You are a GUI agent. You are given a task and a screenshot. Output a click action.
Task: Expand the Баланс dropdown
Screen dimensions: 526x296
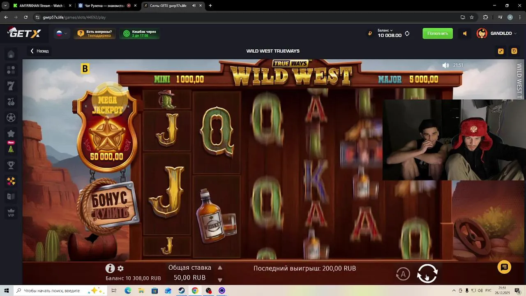[x=385, y=30]
